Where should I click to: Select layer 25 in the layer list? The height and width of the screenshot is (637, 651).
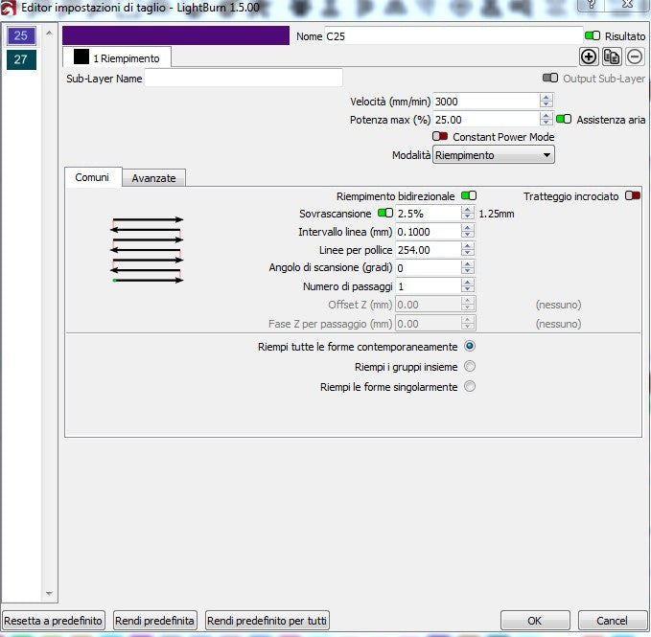pyautogui.click(x=22, y=36)
